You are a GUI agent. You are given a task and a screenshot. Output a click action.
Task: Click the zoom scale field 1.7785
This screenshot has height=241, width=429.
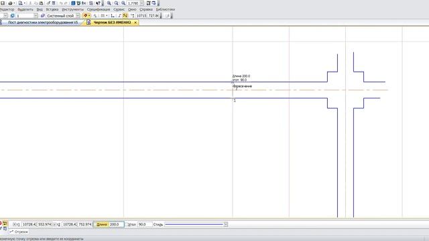click(133, 3)
